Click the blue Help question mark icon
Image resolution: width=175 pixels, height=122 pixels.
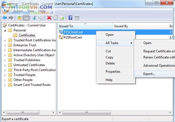(x=70, y=18)
